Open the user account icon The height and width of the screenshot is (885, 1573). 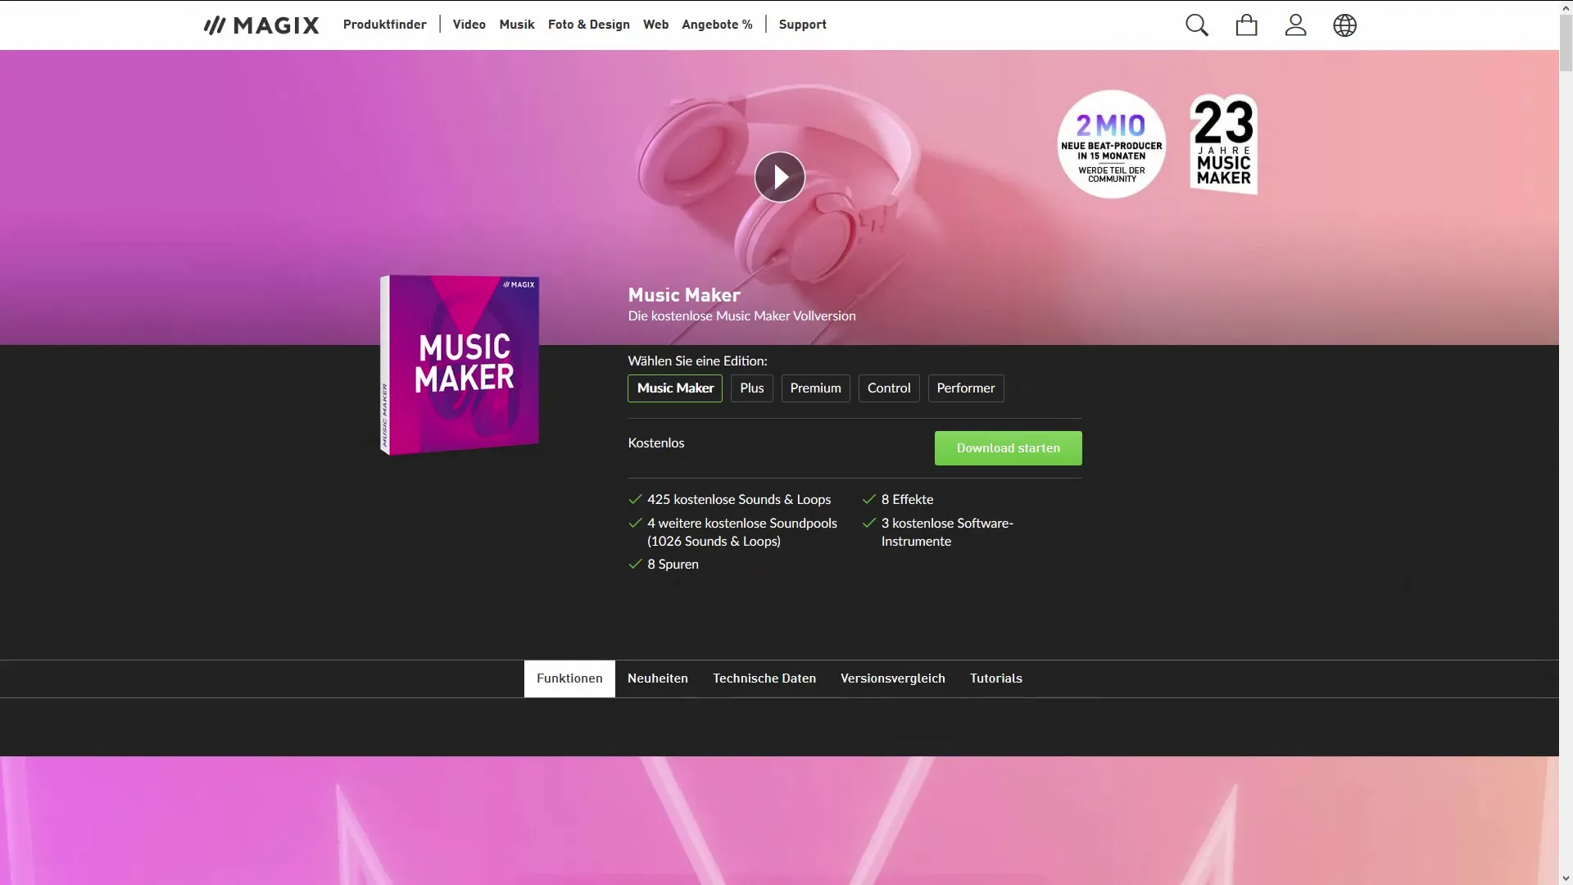pyautogui.click(x=1295, y=25)
